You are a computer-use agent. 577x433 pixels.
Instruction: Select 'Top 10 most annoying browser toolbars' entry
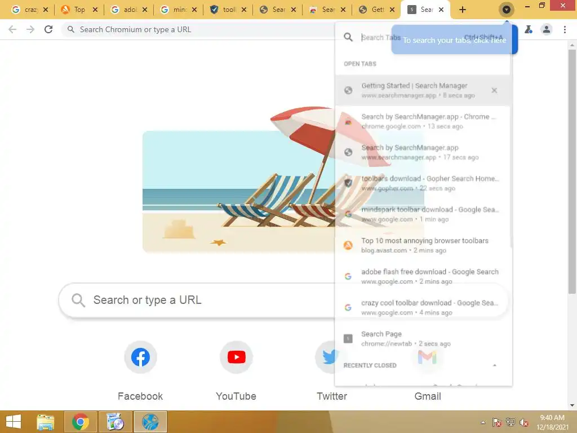tap(423, 245)
